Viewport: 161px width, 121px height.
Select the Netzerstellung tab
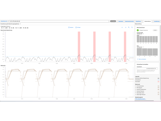click(147, 21)
